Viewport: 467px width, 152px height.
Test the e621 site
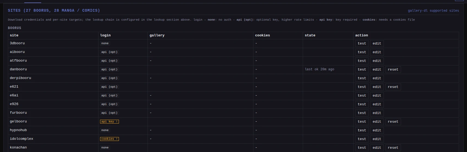point(362,87)
